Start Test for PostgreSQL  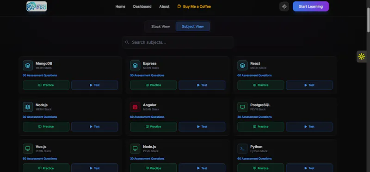click(309, 127)
